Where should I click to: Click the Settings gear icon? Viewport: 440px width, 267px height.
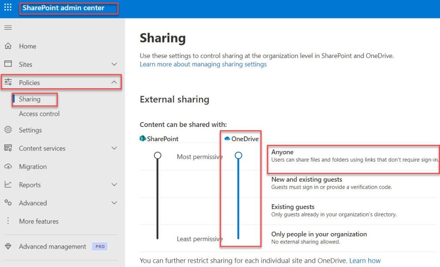pyautogui.click(x=8, y=129)
